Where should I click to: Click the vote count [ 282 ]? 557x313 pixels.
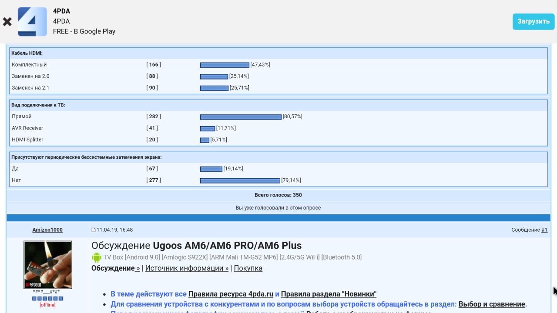point(154,117)
